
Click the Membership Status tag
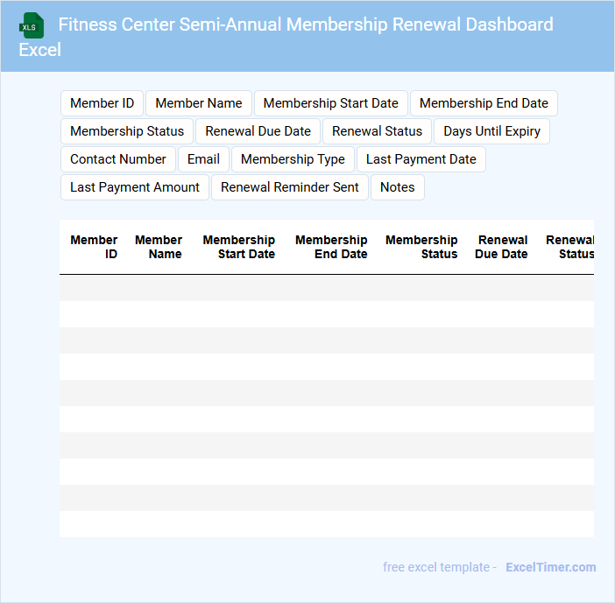coord(127,131)
